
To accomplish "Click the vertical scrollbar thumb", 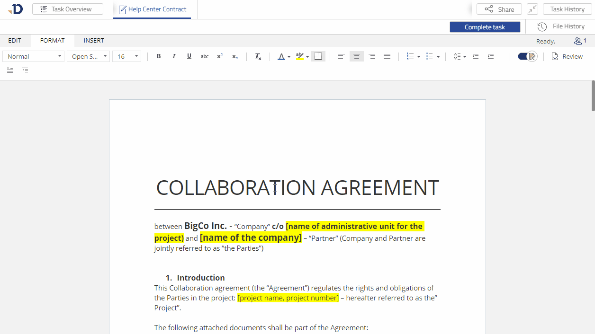I will point(592,96).
